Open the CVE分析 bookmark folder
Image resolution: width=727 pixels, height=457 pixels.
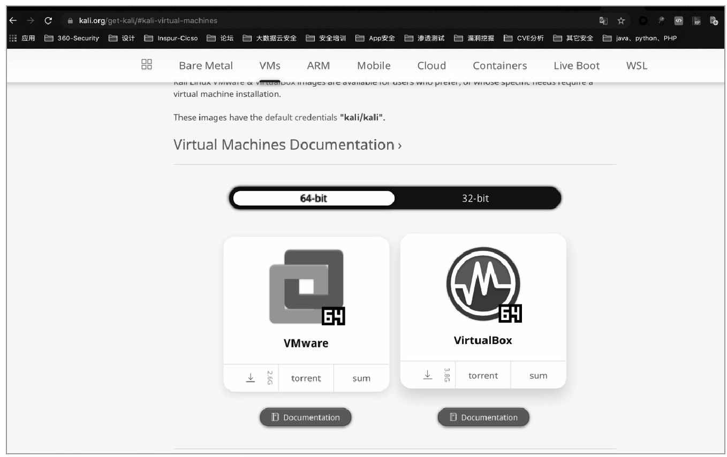click(524, 38)
